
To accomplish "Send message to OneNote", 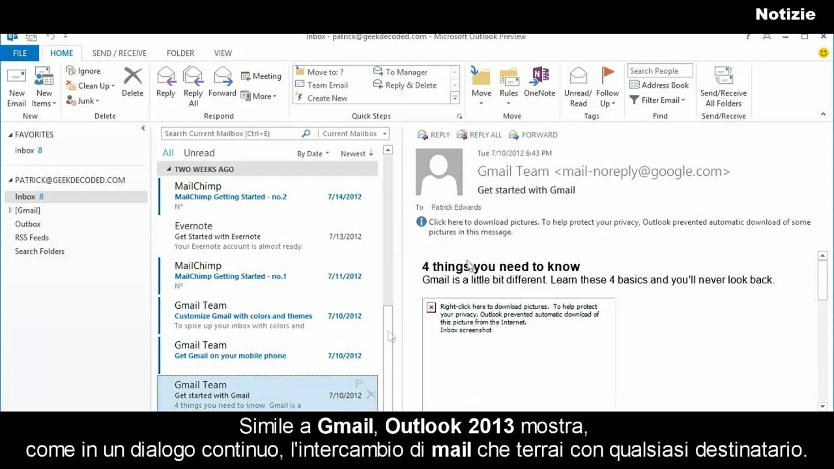I will [539, 83].
